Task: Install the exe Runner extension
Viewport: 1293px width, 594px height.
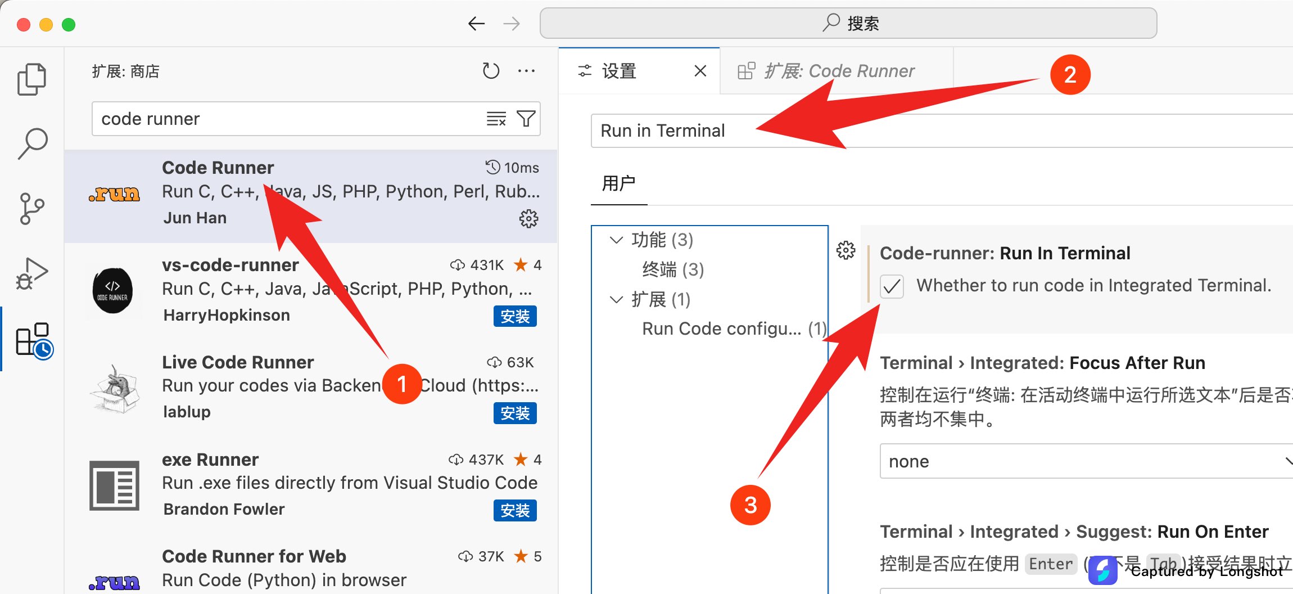Action: (x=515, y=510)
